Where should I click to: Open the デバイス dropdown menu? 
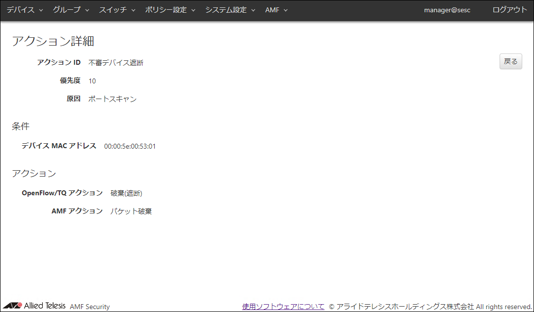click(x=25, y=10)
